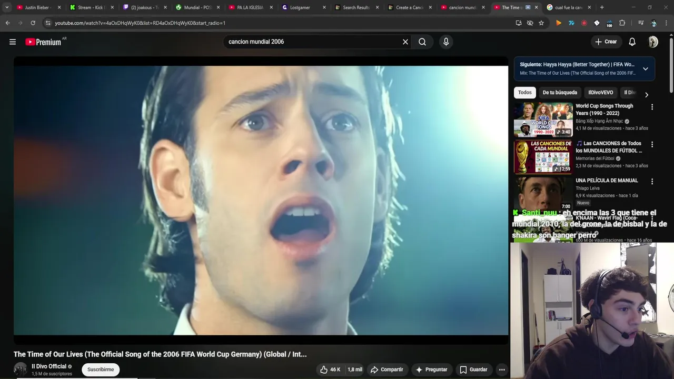674x379 pixels.
Task: Open the red record extension icon
Action: [584, 23]
